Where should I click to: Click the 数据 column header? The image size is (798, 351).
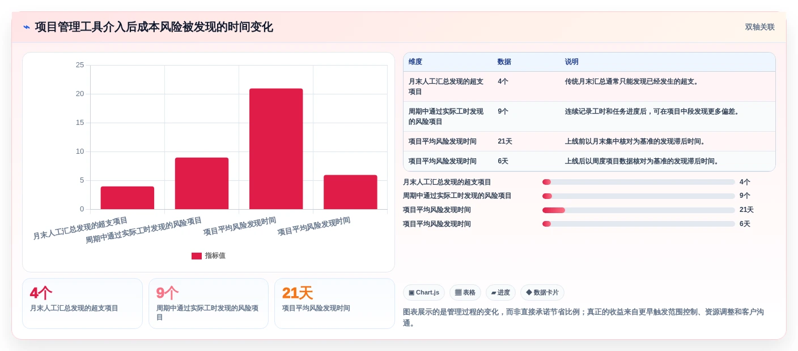(x=504, y=62)
